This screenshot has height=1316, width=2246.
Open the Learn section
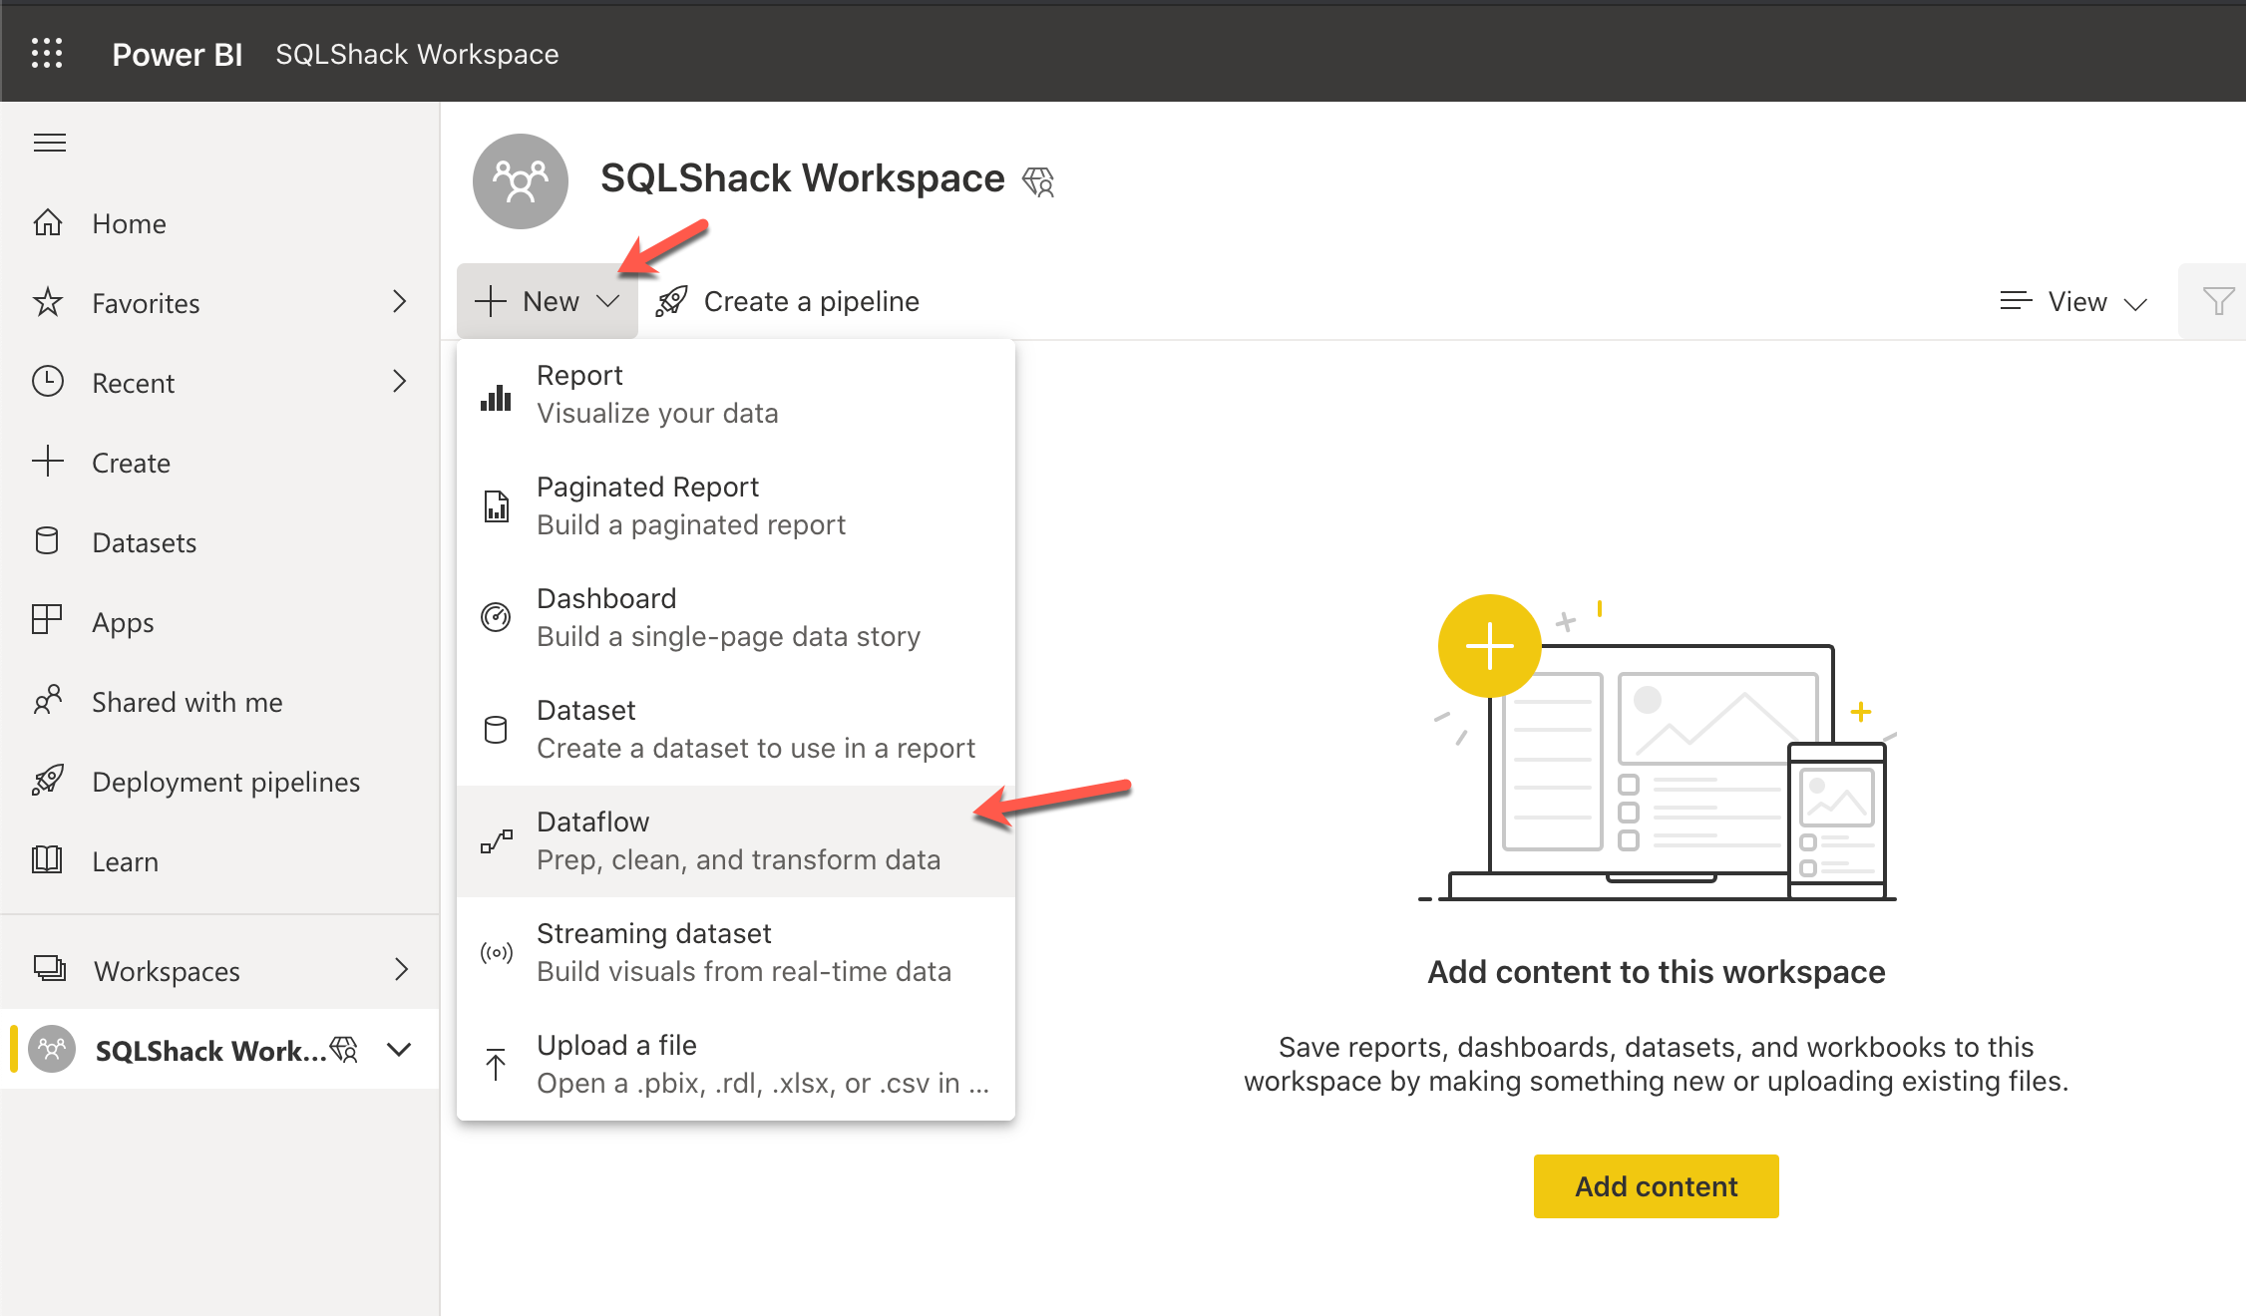tap(125, 860)
